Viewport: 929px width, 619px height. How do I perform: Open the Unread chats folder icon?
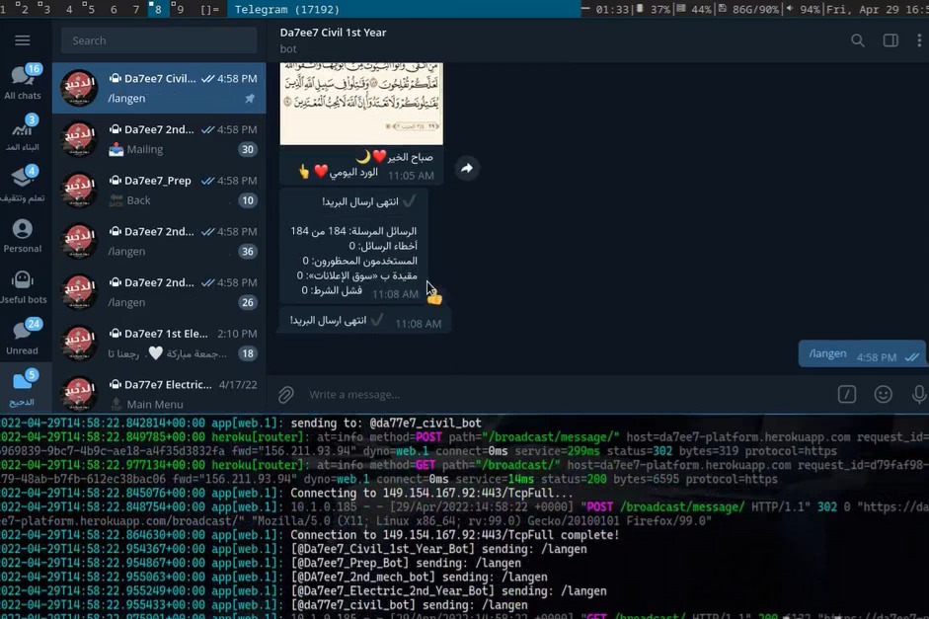coord(22,331)
